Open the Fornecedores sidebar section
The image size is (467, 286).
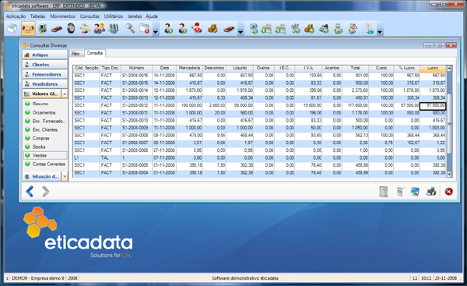tap(45, 74)
